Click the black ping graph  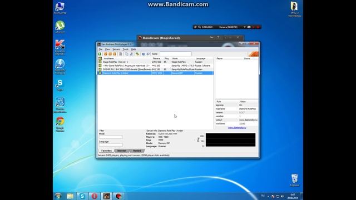coord(230,139)
